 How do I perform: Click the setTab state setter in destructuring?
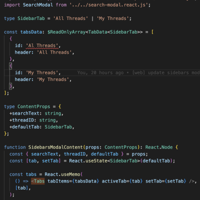pyautogui.click(x=50, y=160)
